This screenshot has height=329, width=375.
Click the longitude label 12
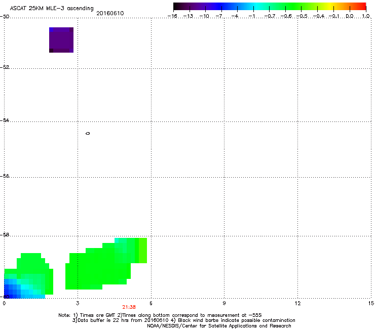(297, 303)
